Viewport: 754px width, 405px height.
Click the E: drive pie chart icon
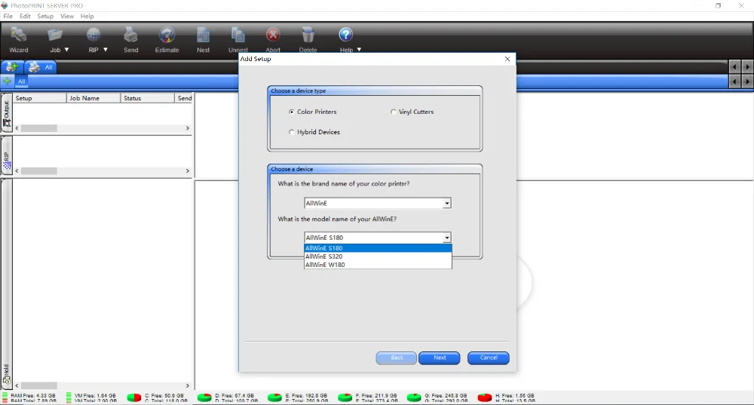pos(274,397)
